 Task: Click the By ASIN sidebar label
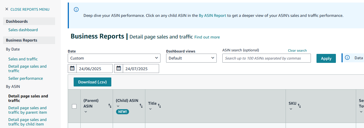(13, 86)
